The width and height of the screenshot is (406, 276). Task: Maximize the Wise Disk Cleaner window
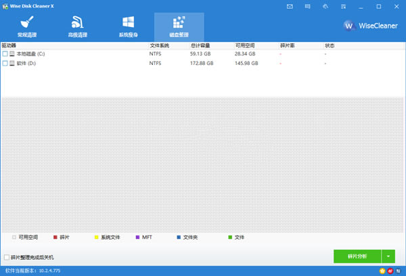[x=379, y=7]
